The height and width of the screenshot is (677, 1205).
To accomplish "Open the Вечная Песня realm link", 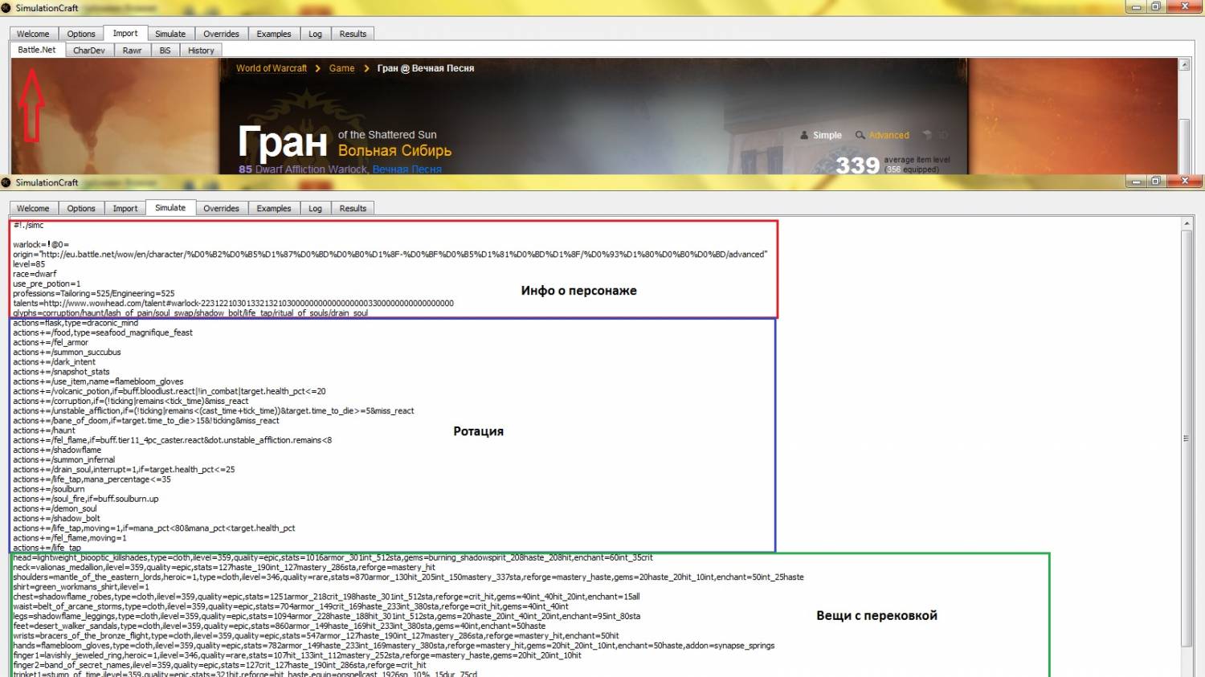I will [407, 169].
